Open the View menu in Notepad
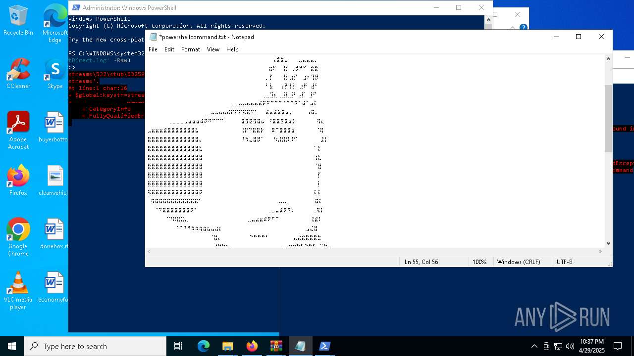The height and width of the screenshot is (356, 634). pyautogui.click(x=213, y=49)
